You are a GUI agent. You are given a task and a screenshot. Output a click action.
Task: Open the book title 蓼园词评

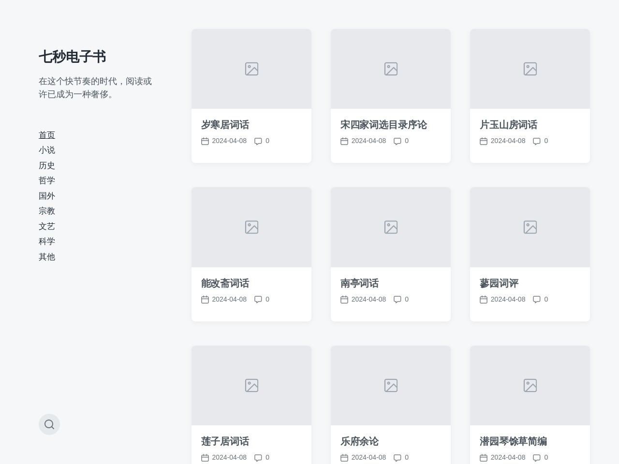(499, 283)
